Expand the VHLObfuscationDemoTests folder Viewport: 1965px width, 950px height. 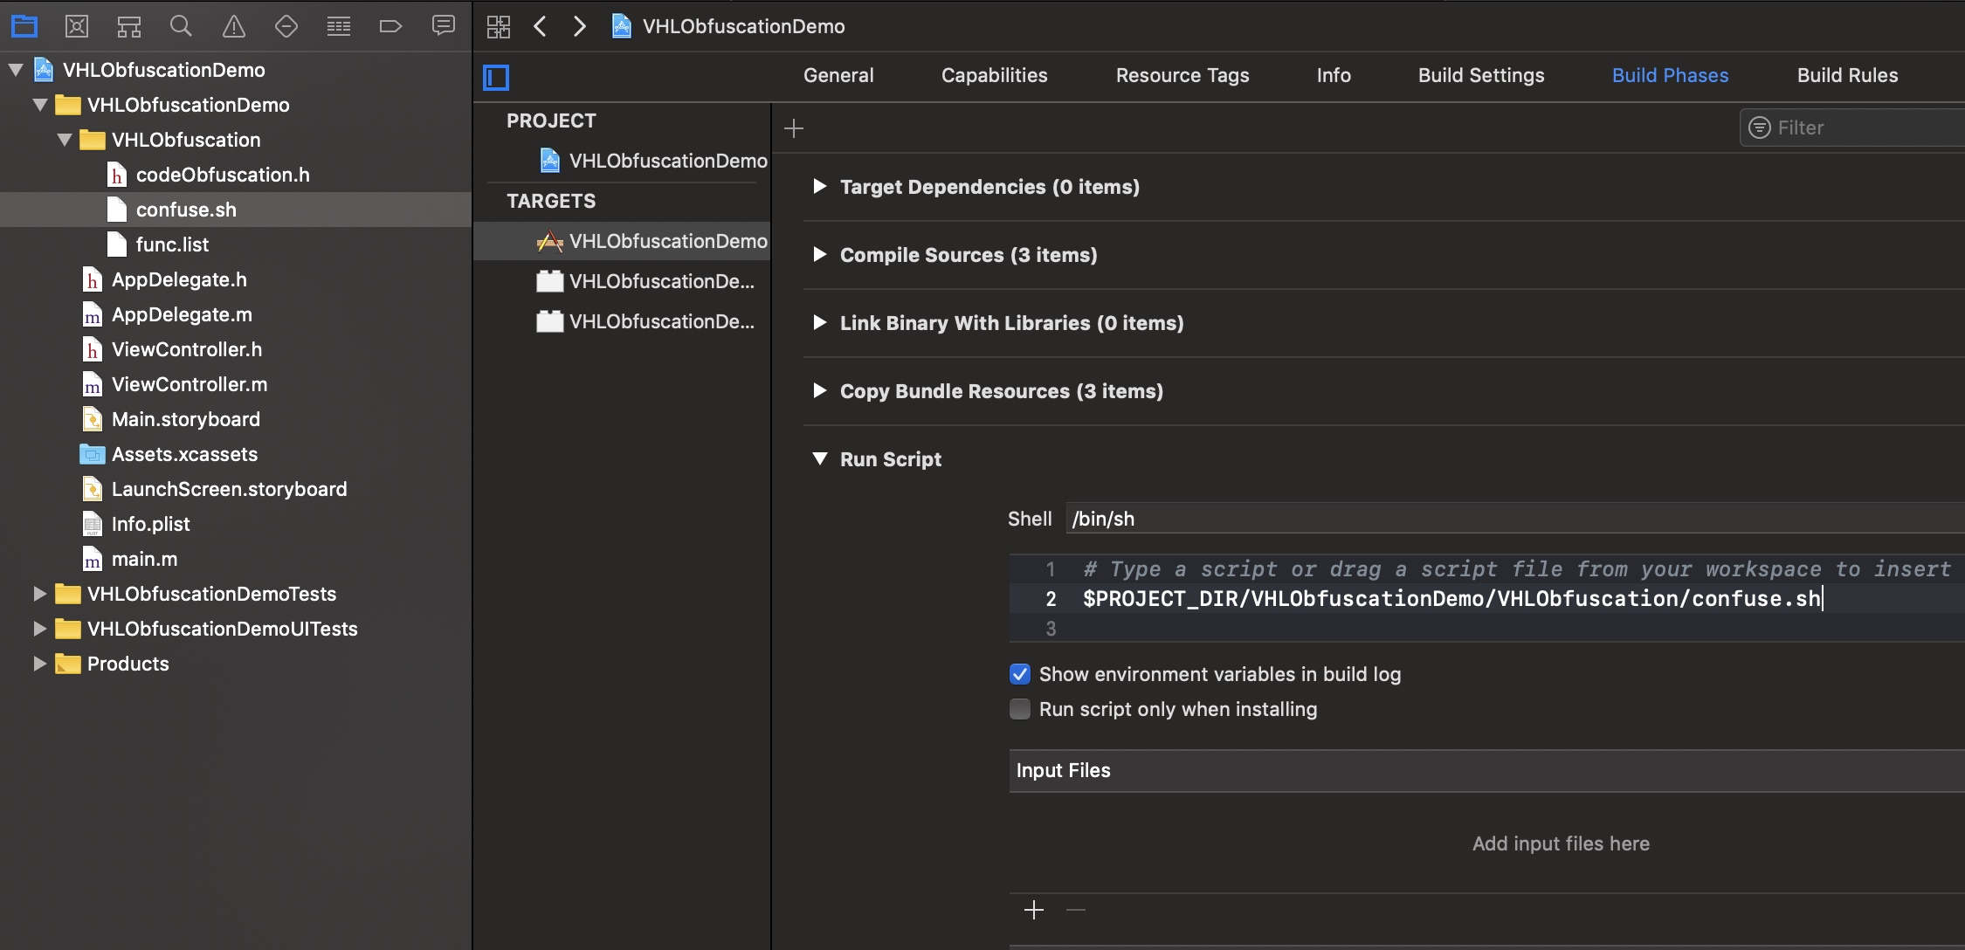click(x=39, y=594)
